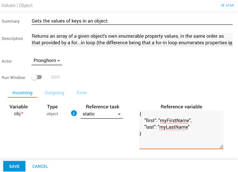Click the CANCEL button
The height and width of the screenshot is (172, 238).
40,166
